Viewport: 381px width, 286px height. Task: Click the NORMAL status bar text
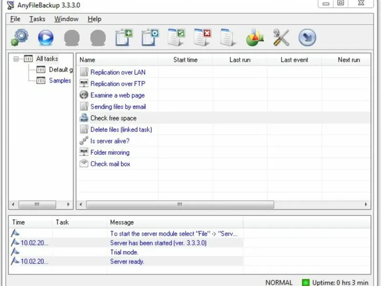(279, 283)
